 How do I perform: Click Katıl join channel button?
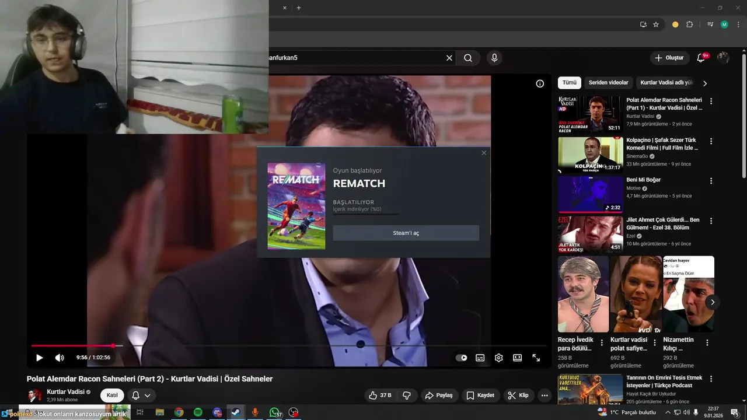112,395
